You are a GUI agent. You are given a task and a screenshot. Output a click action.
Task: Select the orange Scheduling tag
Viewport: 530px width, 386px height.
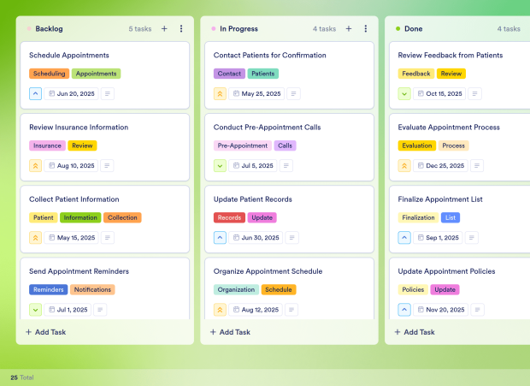49,74
